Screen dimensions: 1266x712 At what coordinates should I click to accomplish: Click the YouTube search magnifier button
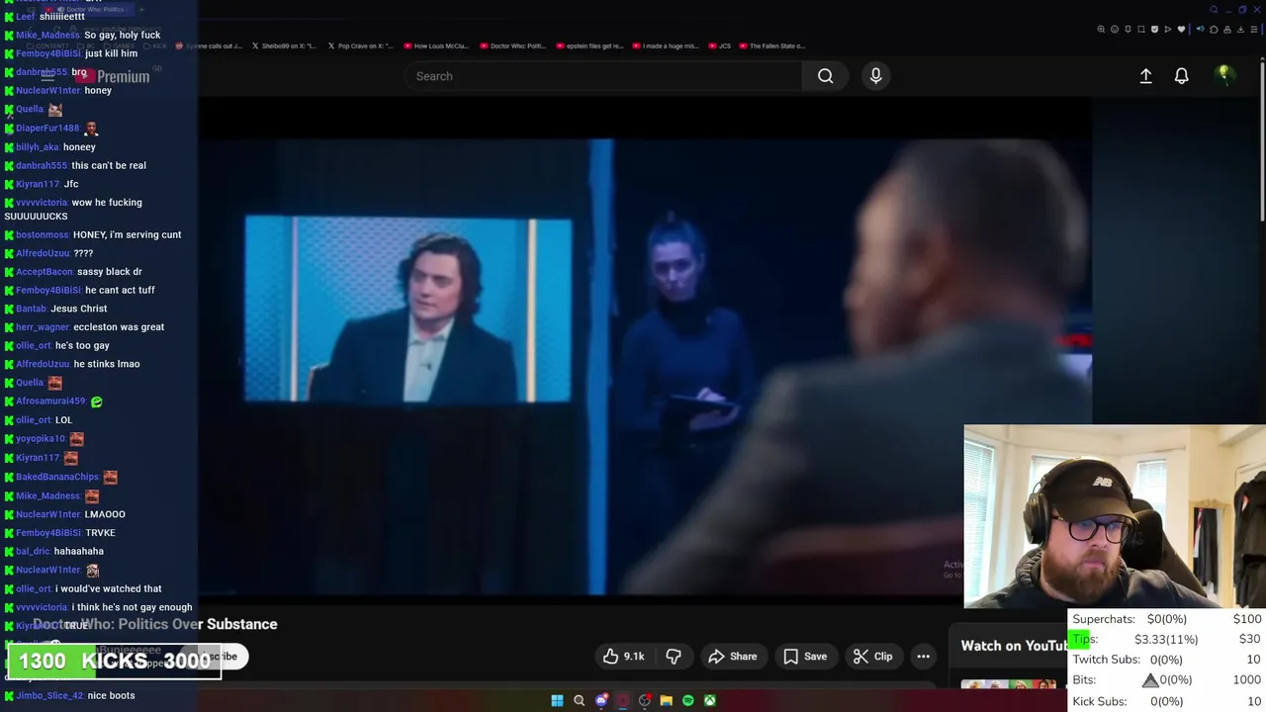825,76
